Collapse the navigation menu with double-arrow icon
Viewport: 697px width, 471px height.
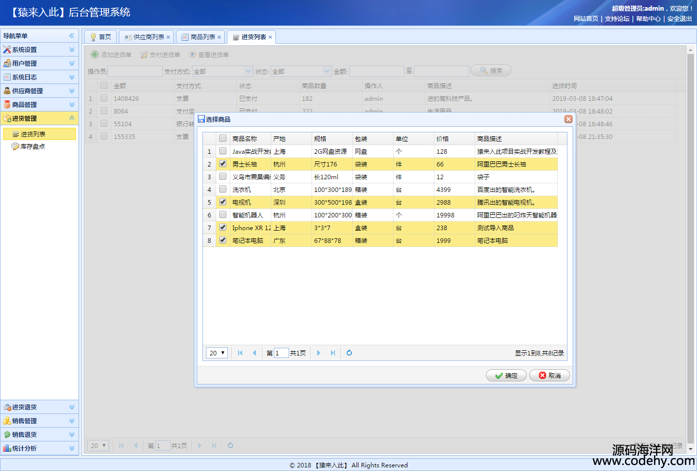click(72, 36)
